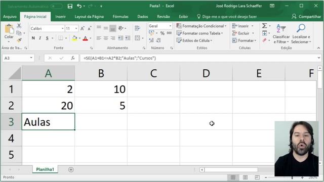Switch to the Fórmulas tab
This screenshot has width=324, height=182.
120,17
